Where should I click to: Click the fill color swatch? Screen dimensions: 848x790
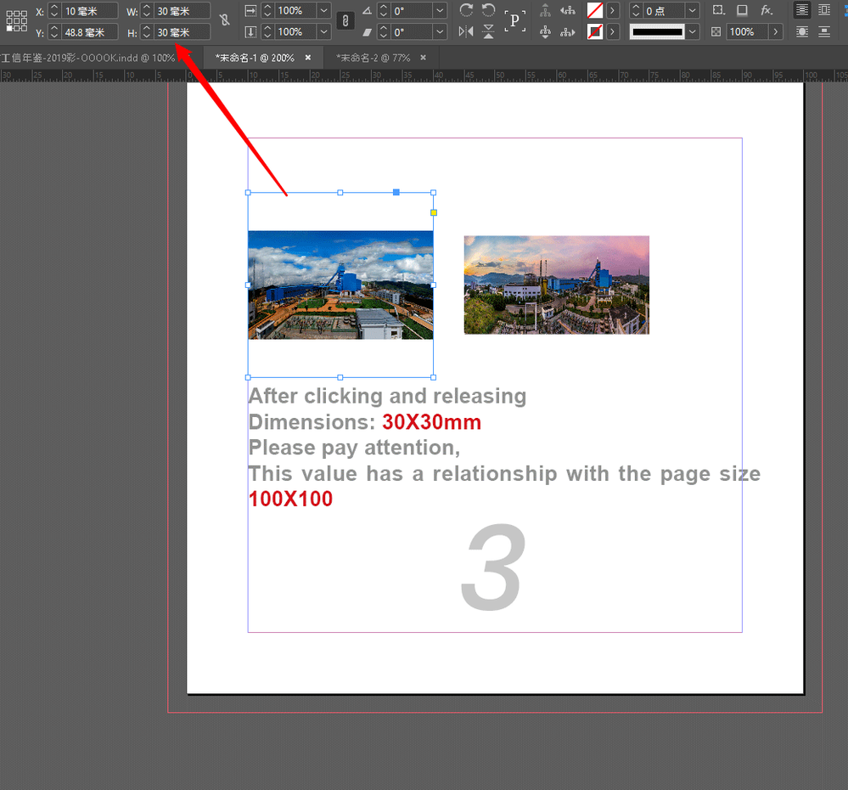595,11
